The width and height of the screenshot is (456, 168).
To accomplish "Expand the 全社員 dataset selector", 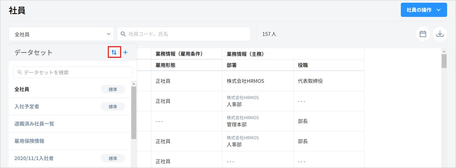I will click(x=61, y=34).
